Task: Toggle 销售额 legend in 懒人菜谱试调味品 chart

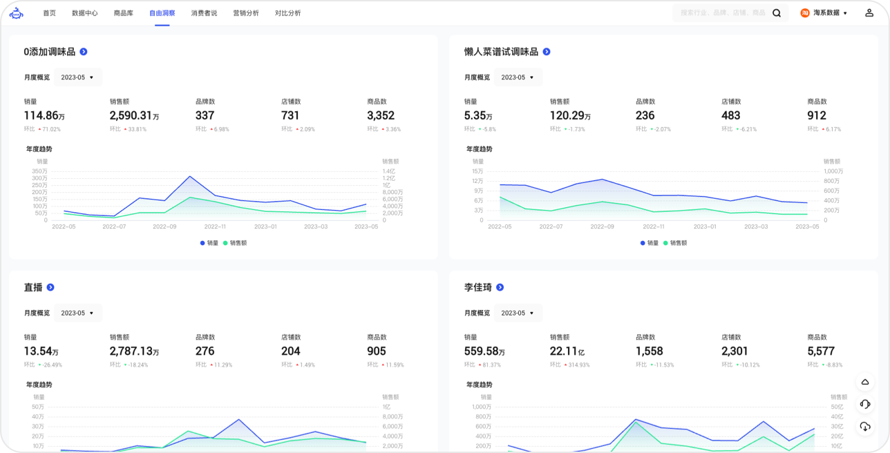Action: pyautogui.click(x=675, y=243)
